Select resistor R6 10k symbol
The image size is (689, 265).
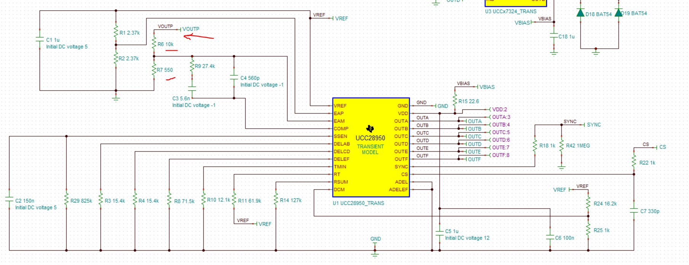154,43
